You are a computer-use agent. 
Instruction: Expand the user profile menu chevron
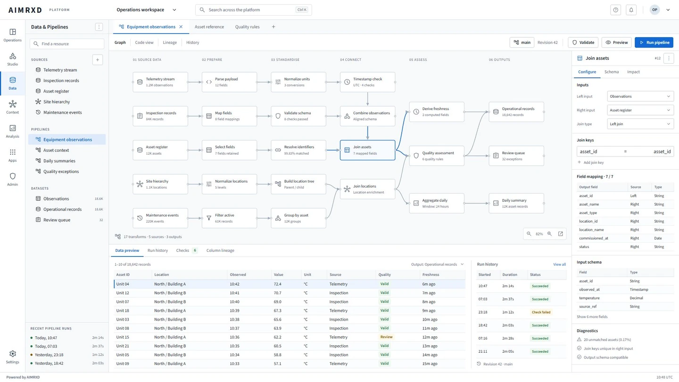tap(668, 9)
